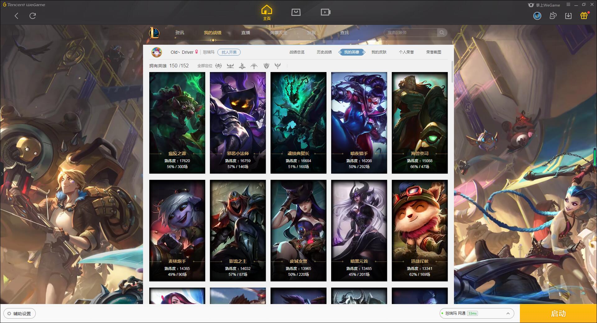Screen dimensions: 597x323
Task: Open the 海兽祭司 hero card
Action: tap(420, 123)
